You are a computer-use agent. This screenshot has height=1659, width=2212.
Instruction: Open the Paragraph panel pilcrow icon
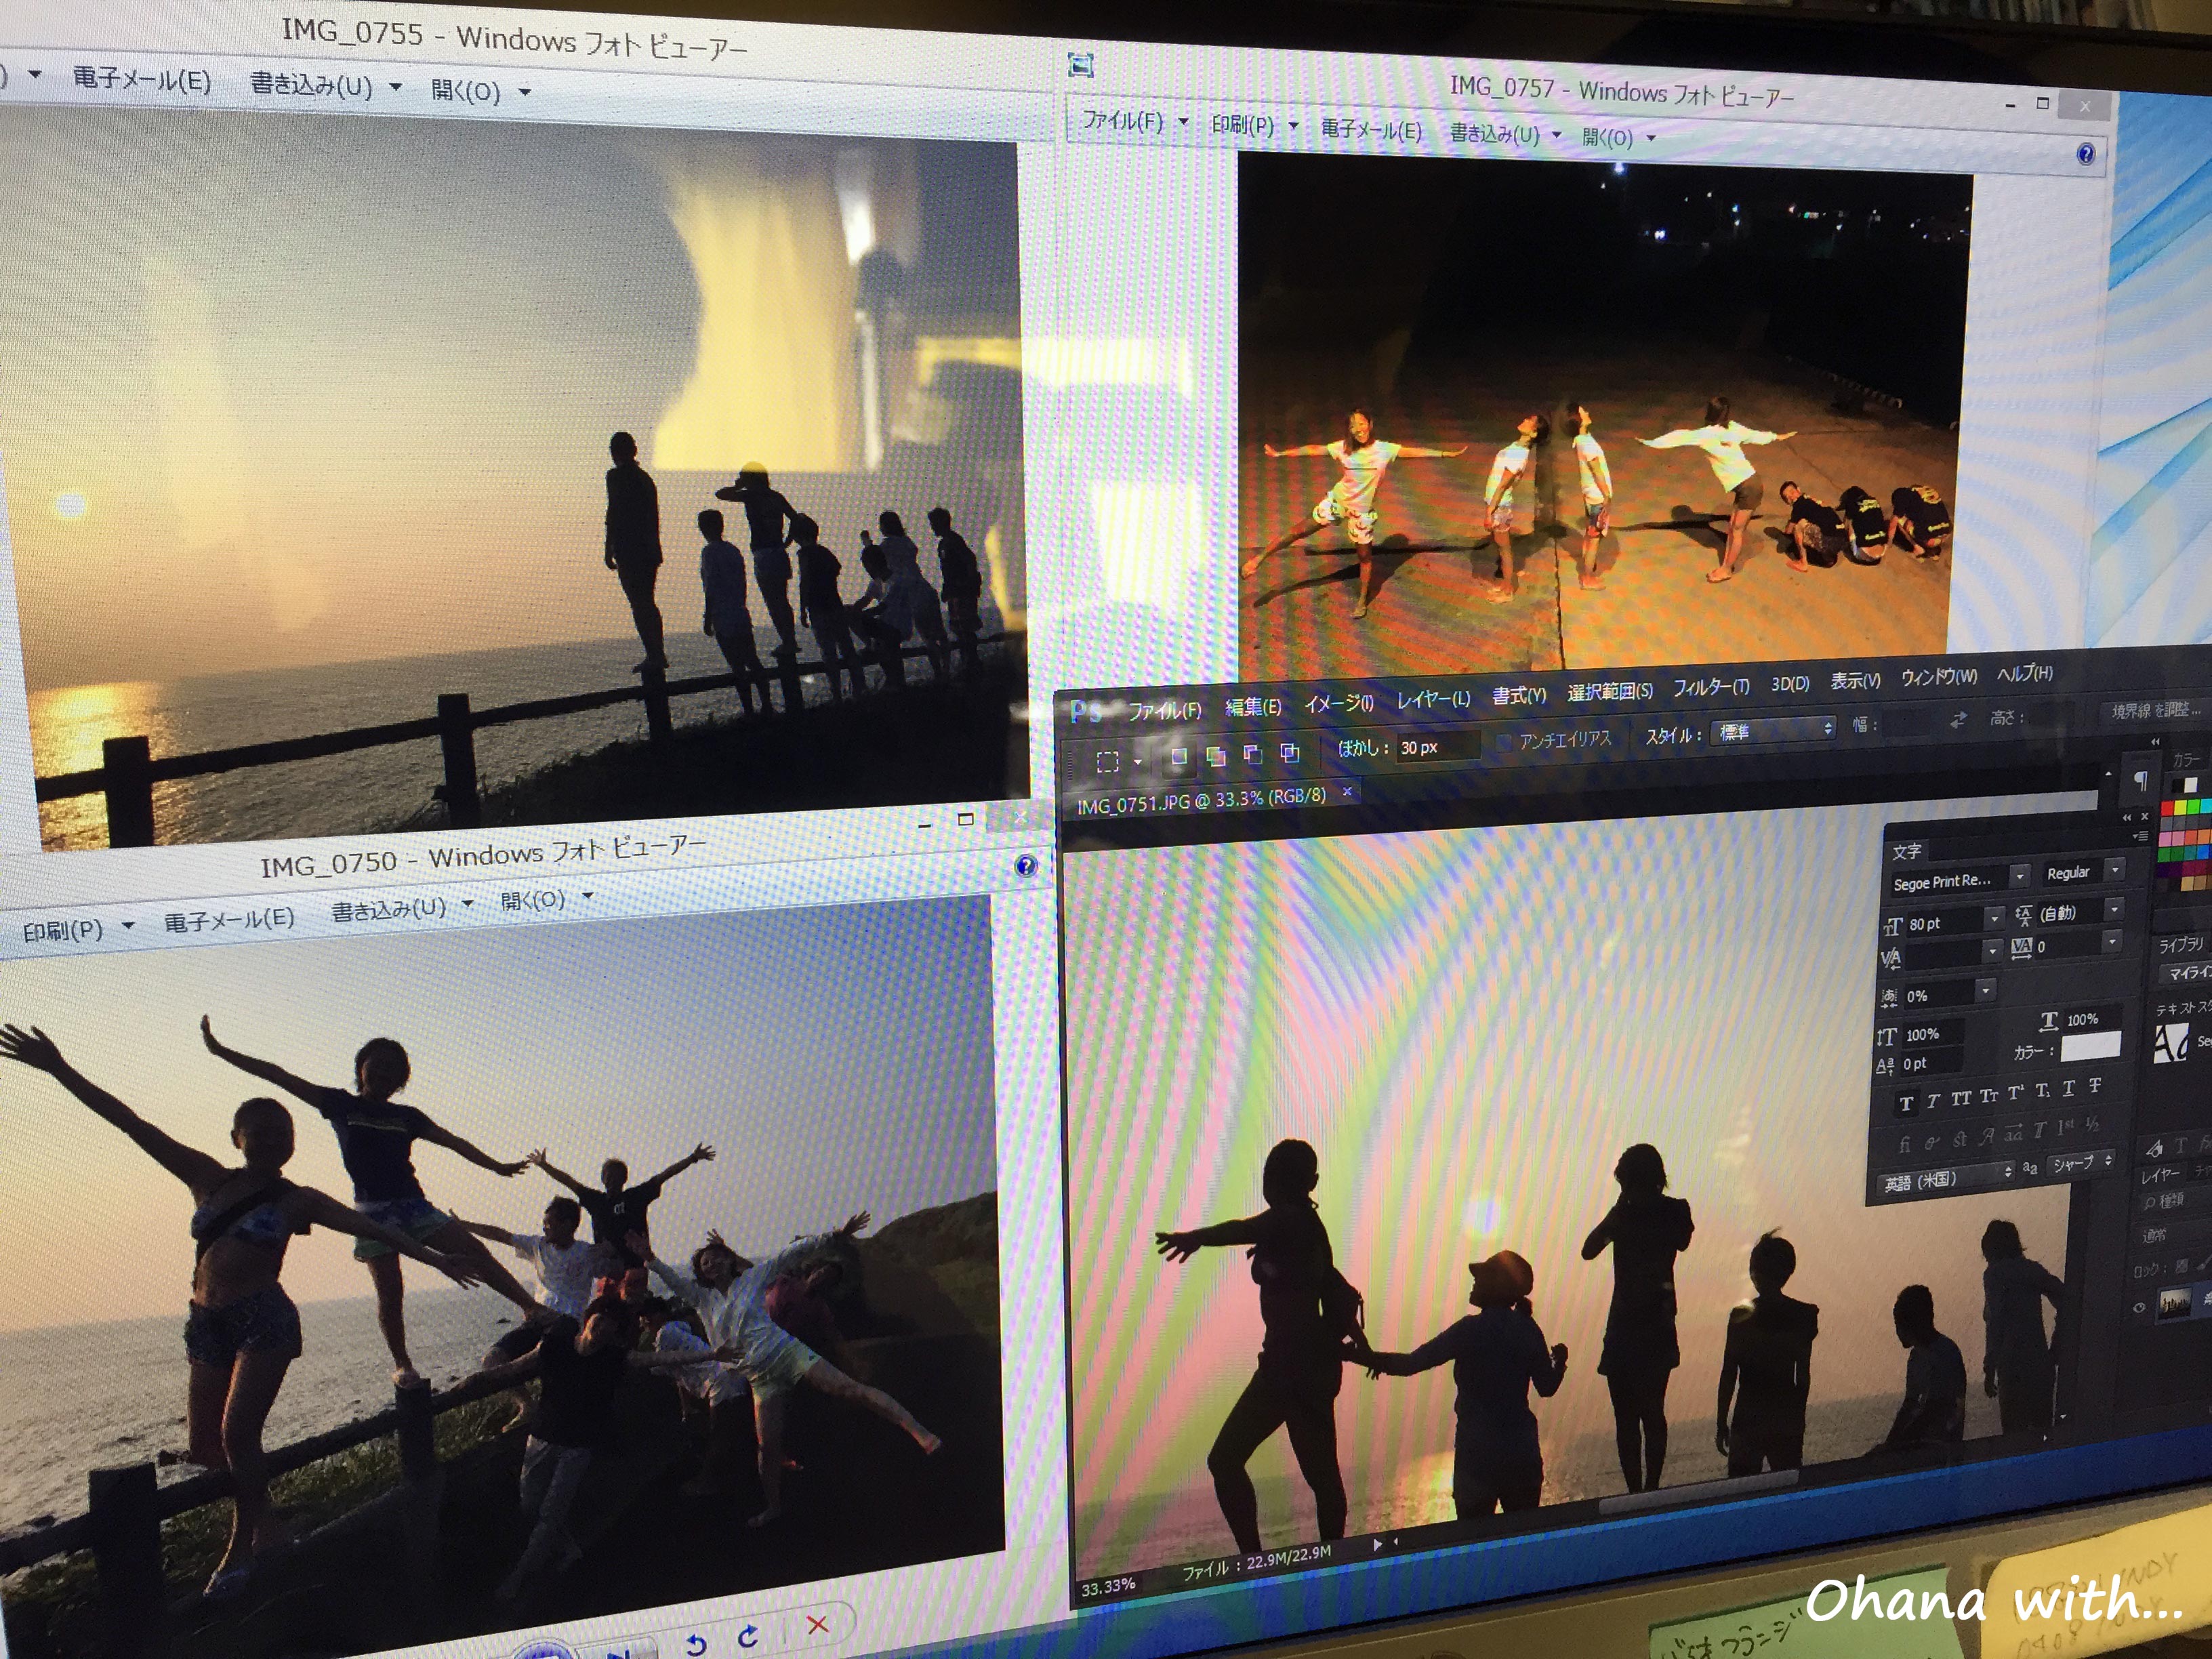[x=2140, y=781]
